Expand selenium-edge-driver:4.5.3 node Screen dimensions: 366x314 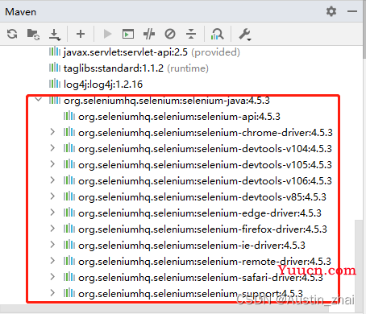click(52, 213)
